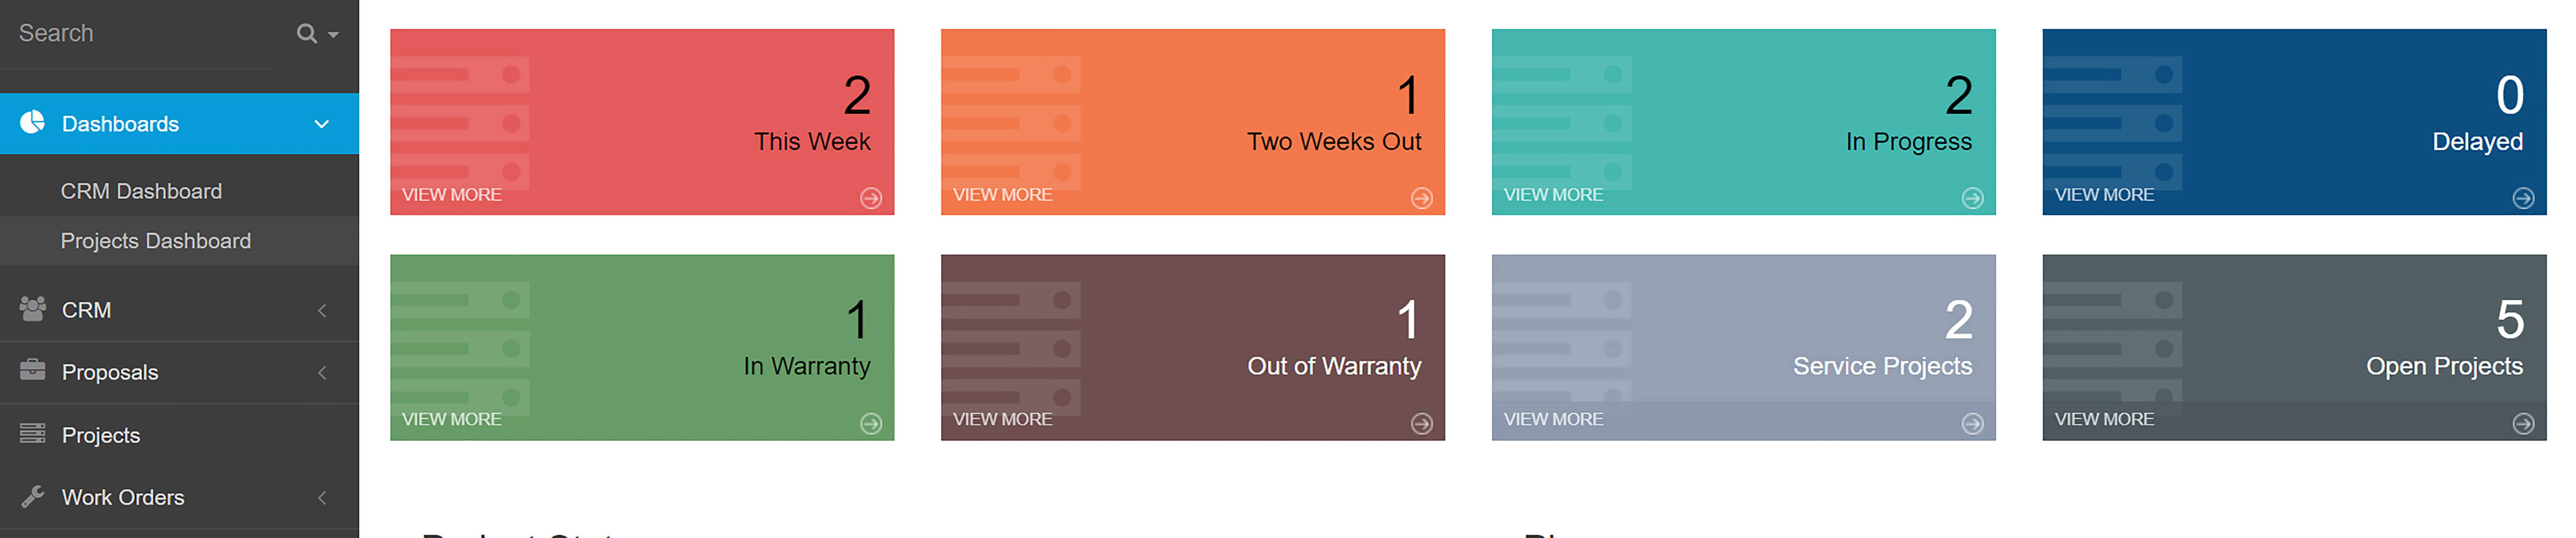Click the 'Out of Warranty' card label
The image size is (2576, 538).
coord(1334,367)
